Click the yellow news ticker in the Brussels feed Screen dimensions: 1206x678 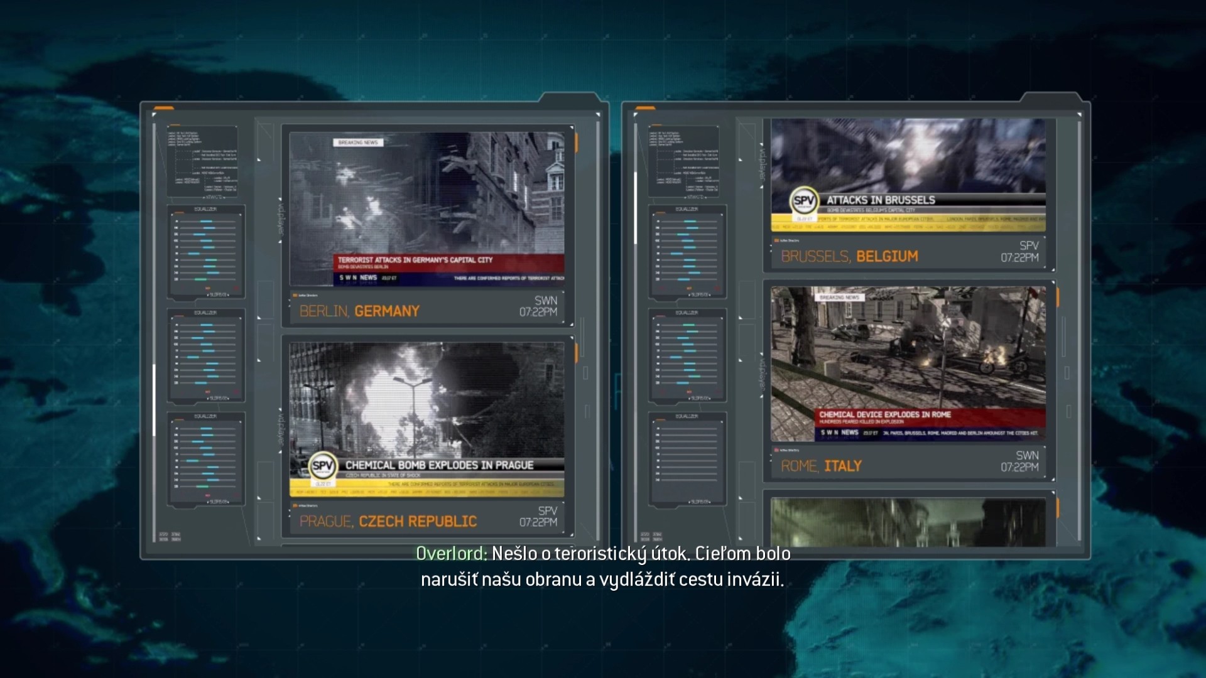[x=908, y=222]
